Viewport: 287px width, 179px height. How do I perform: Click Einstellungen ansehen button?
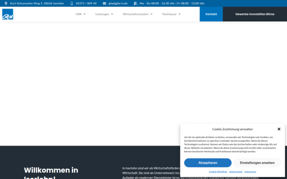(257, 163)
